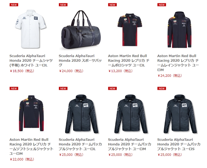Click the Red Bull チームソフトシェルジャケット ユーロM title
This screenshot has height=168, width=207.
click(31, 146)
